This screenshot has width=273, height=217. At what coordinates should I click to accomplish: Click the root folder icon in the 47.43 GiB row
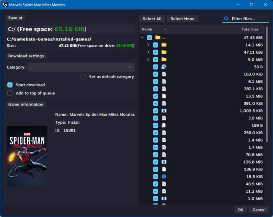158,37
